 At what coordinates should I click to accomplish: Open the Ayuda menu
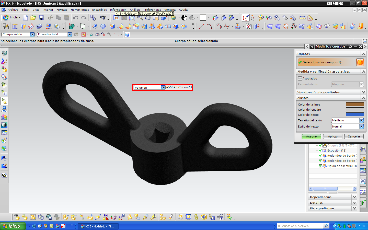tap(183, 10)
